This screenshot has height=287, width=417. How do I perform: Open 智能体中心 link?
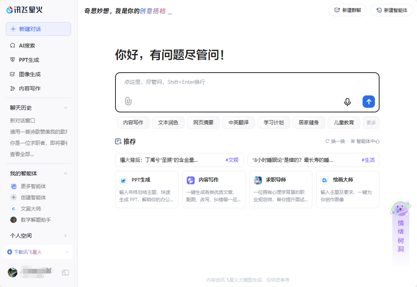[x=365, y=141]
